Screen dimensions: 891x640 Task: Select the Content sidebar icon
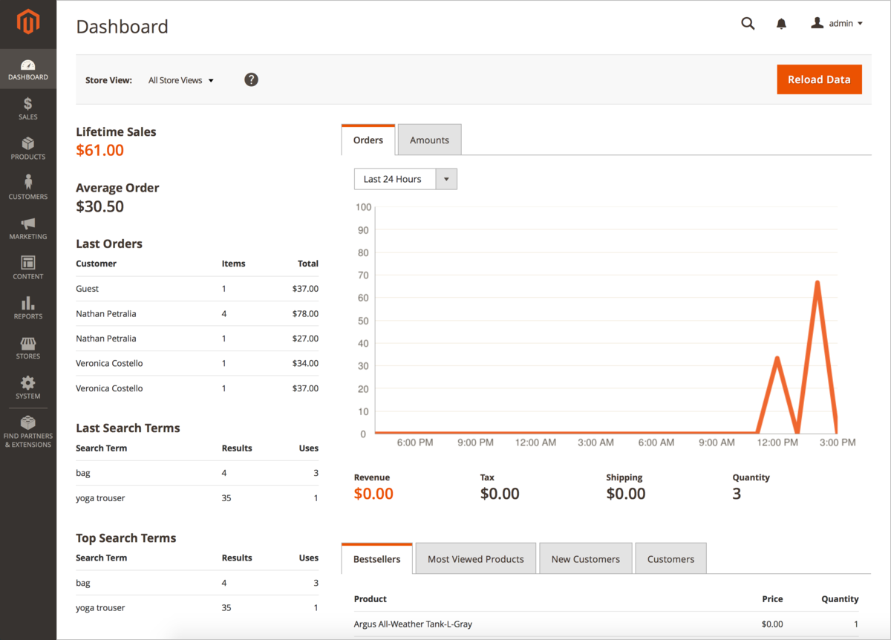pyautogui.click(x=27, y=264)
